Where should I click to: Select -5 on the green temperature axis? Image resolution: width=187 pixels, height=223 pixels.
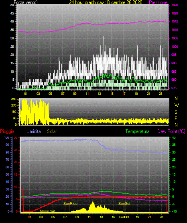[x=174, y=204]
